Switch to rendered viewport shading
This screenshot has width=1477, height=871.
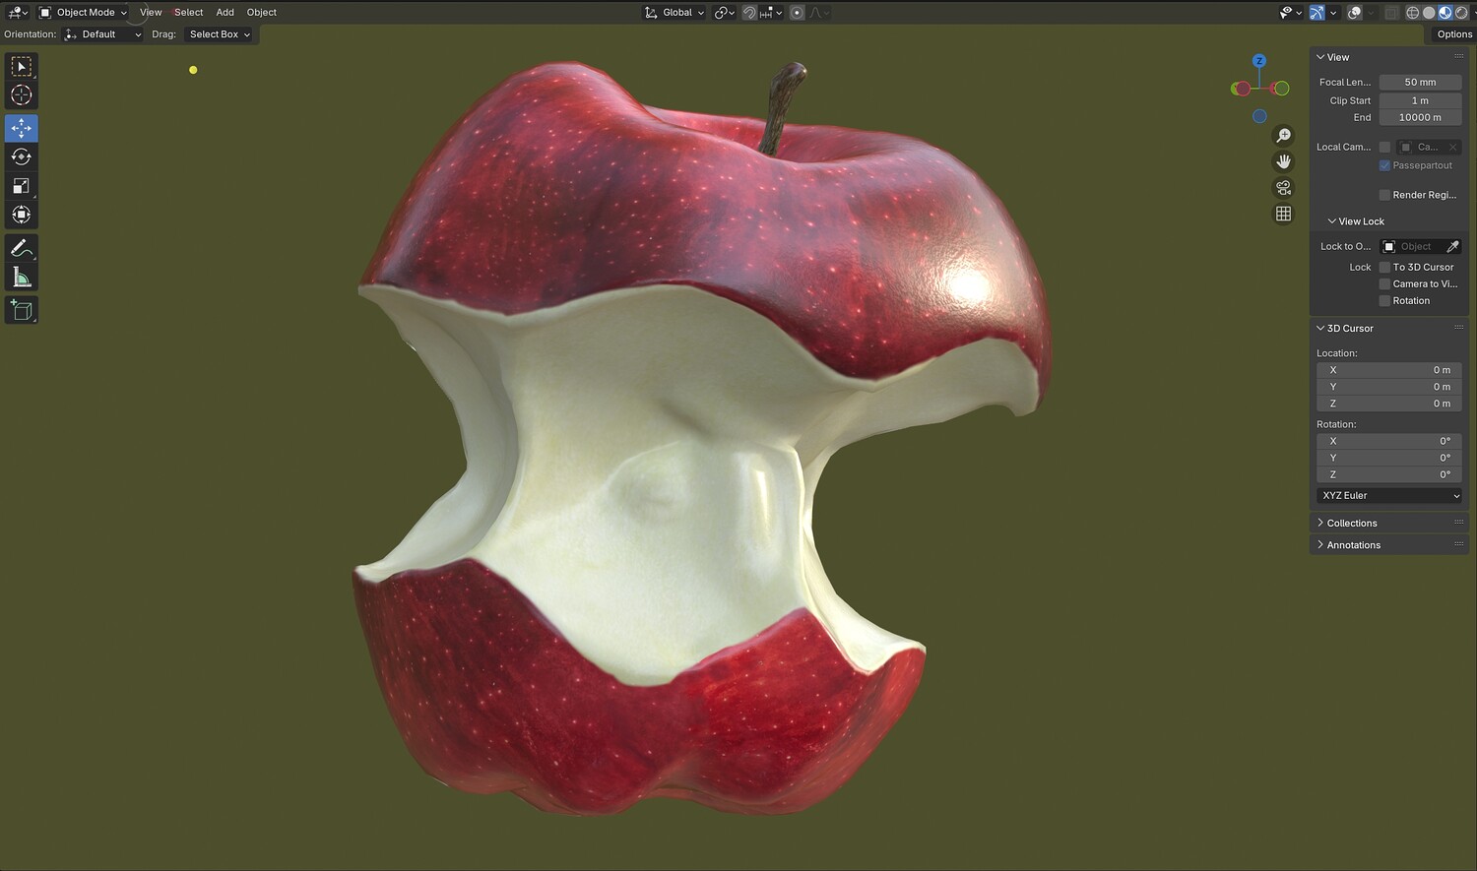1461,12
